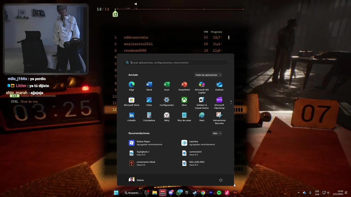Go to next pinned apps page dots
Image resolution: width=351 pixels, height=197 pixels.
click(x=231, y=102)
